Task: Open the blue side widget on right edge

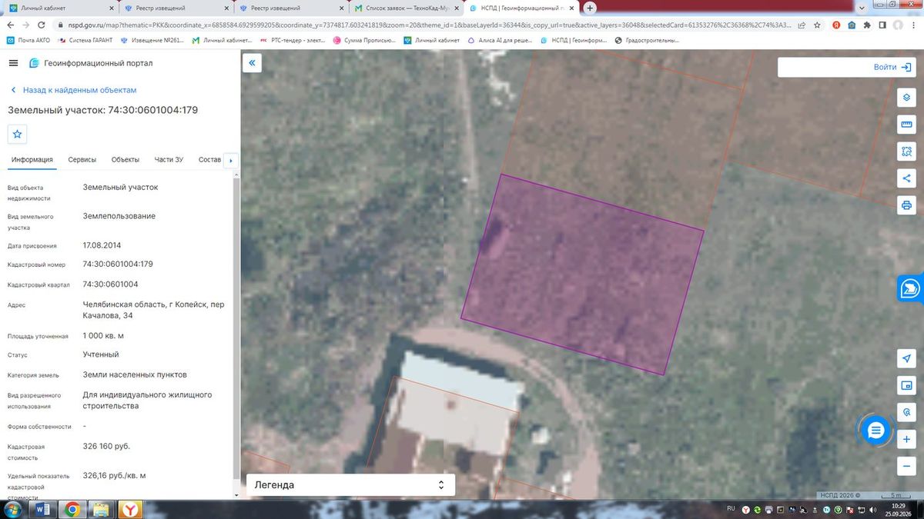Action: (x=911, y=288)
